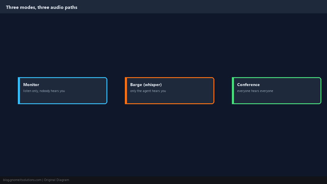Click the 'Three modes, three audio paths' title
Image resolution: width=327 pixels, height=184 pixels.
pyautogui.click(x=42, y=7)
